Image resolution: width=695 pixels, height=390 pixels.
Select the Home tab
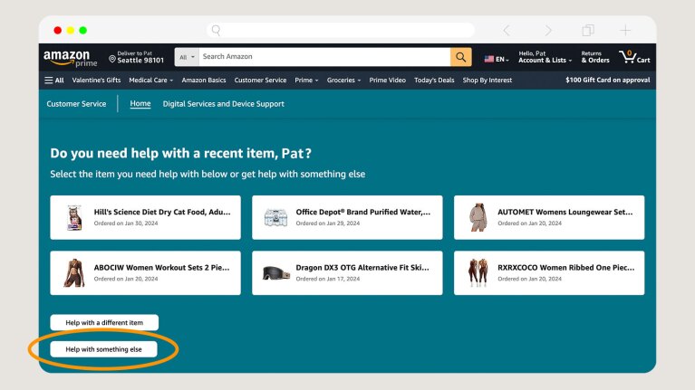point(140,103)
